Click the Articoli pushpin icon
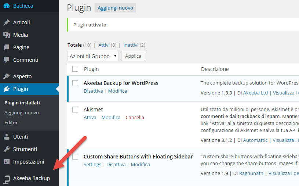Image resolution: width=299 pixels, height=186 pixels. point(7,22)
